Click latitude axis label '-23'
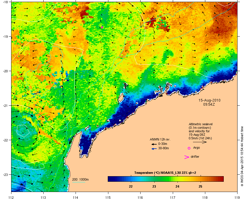246x199 pixels. click(5, 174)
